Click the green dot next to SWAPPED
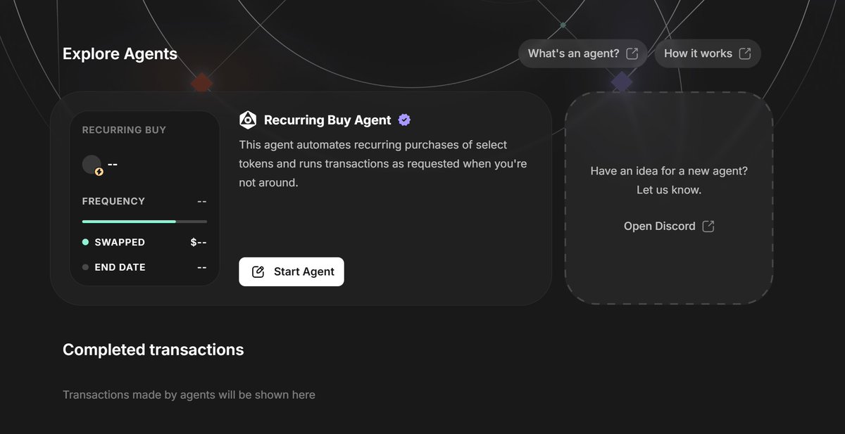This screenshot has height=434, width=845. [x=85, y=242]
